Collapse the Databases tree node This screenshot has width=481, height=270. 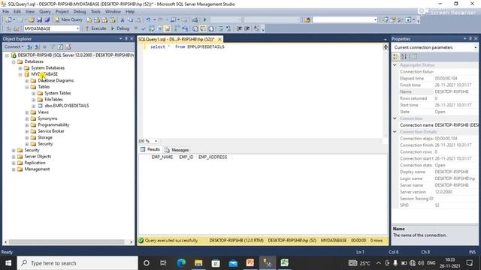[14, 61]
